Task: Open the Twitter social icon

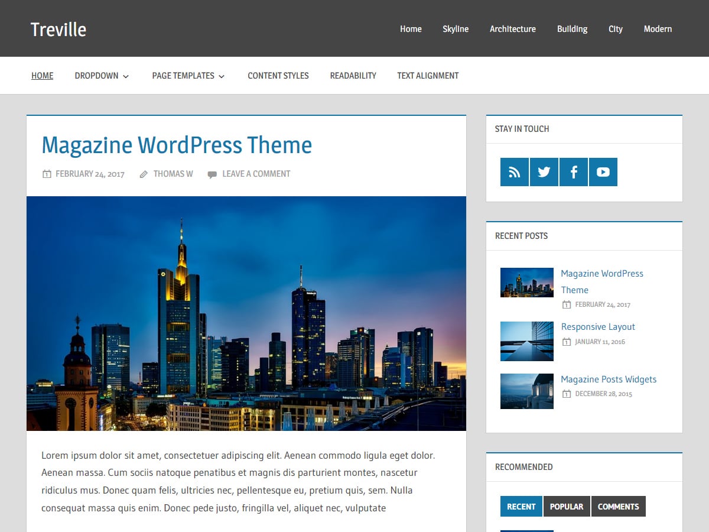Action: tap(544, 172)
